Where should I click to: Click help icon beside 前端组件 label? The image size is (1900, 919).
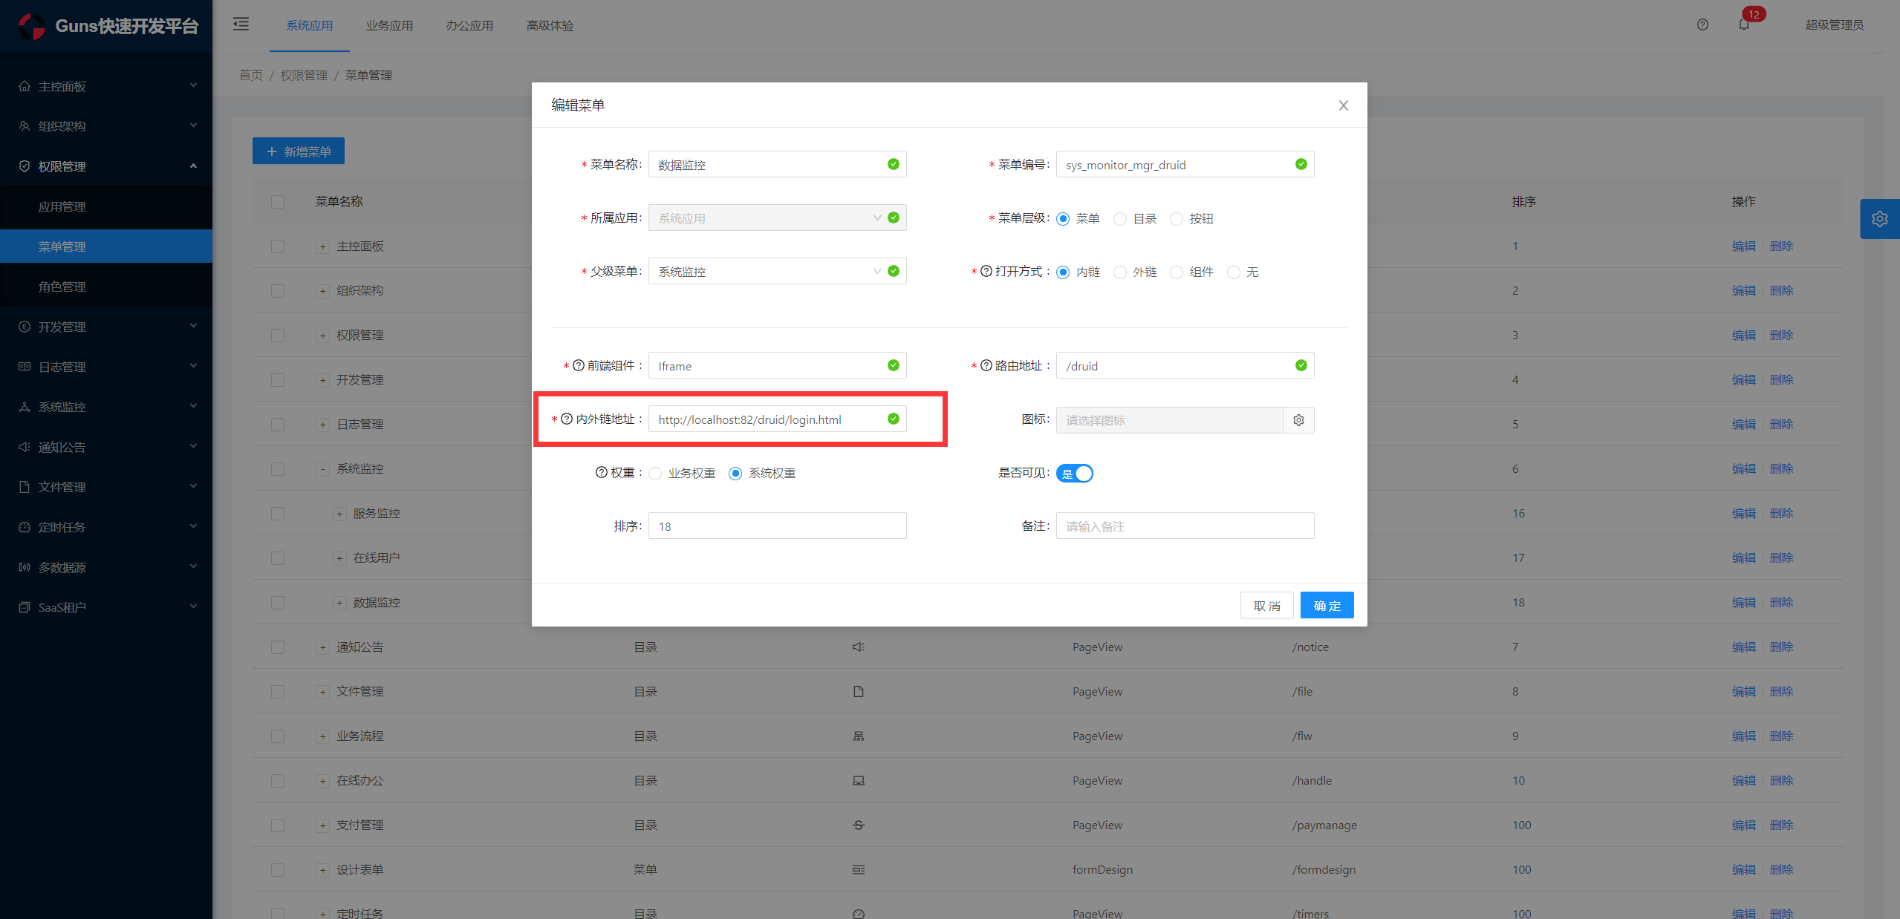(579, 366)
